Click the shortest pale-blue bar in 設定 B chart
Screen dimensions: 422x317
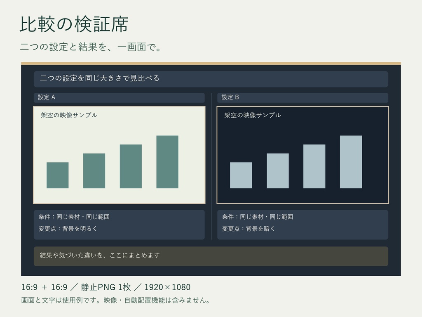pos(241,175)
